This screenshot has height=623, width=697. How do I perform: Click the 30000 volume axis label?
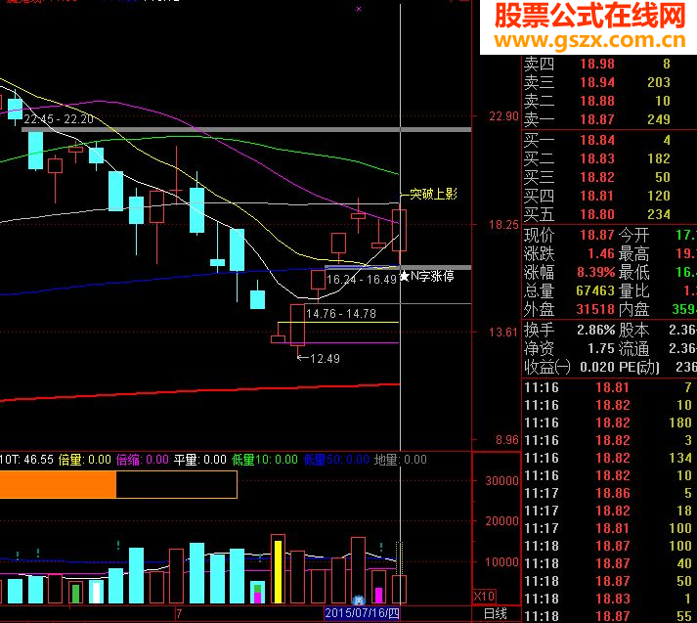pos(501,481)
